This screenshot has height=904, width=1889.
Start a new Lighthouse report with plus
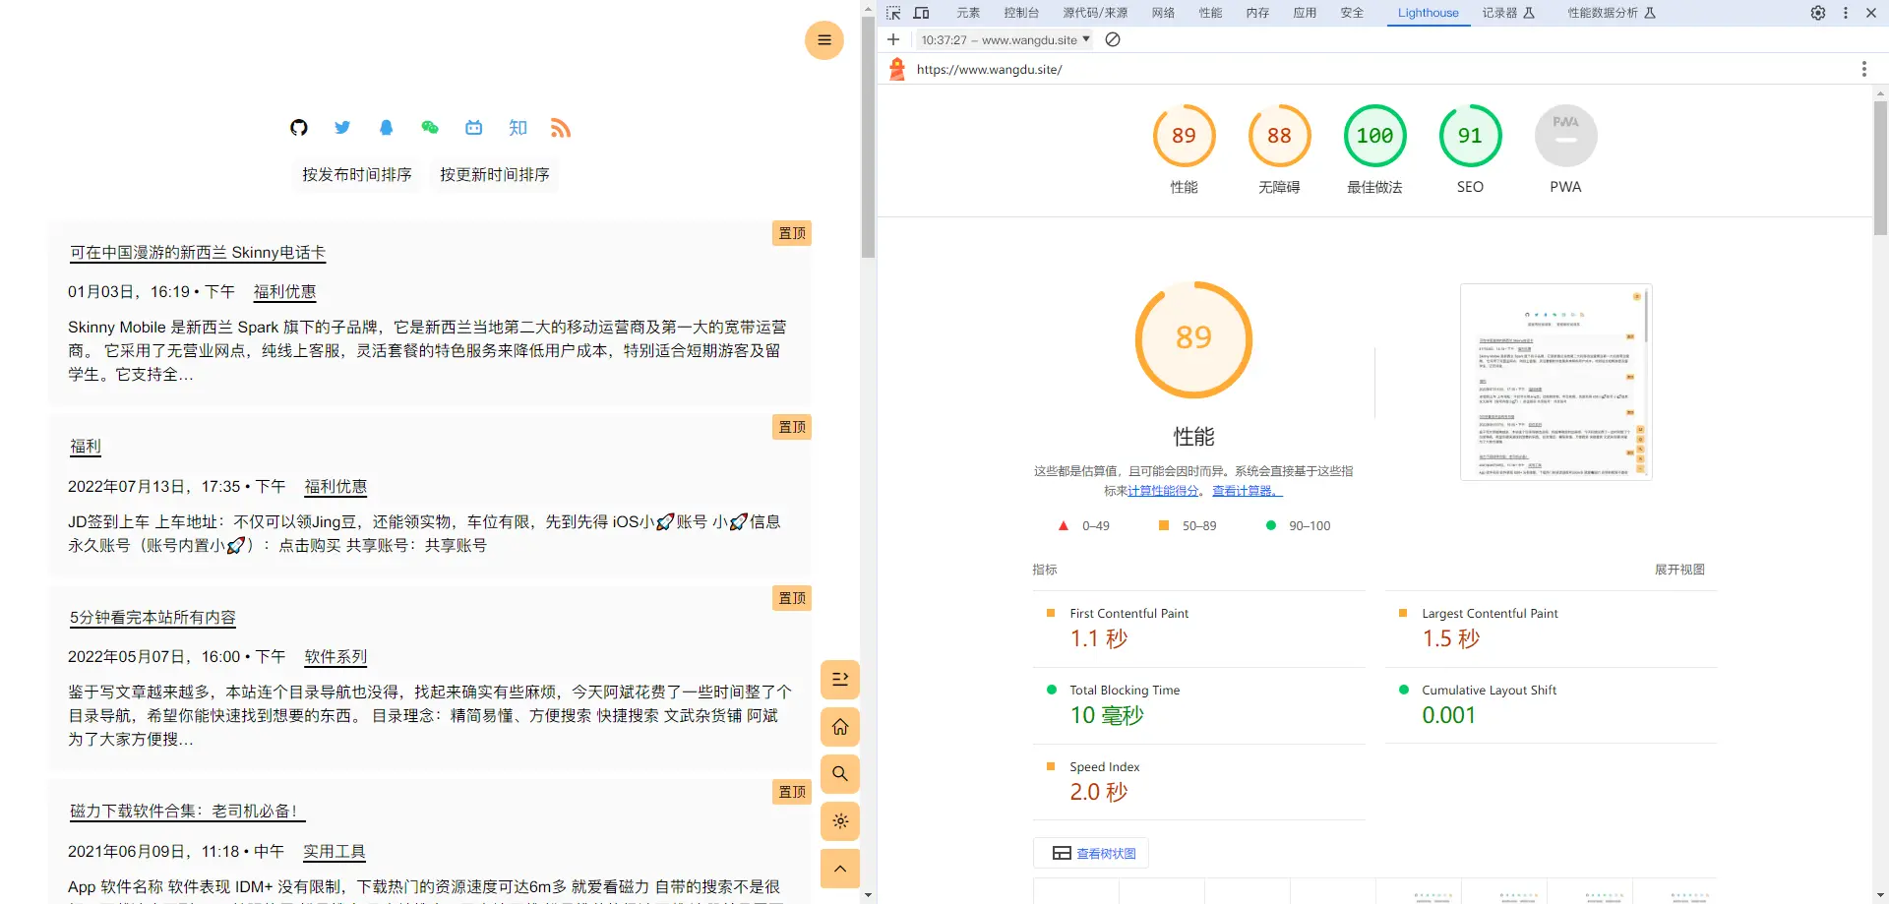tap(893, 39)
